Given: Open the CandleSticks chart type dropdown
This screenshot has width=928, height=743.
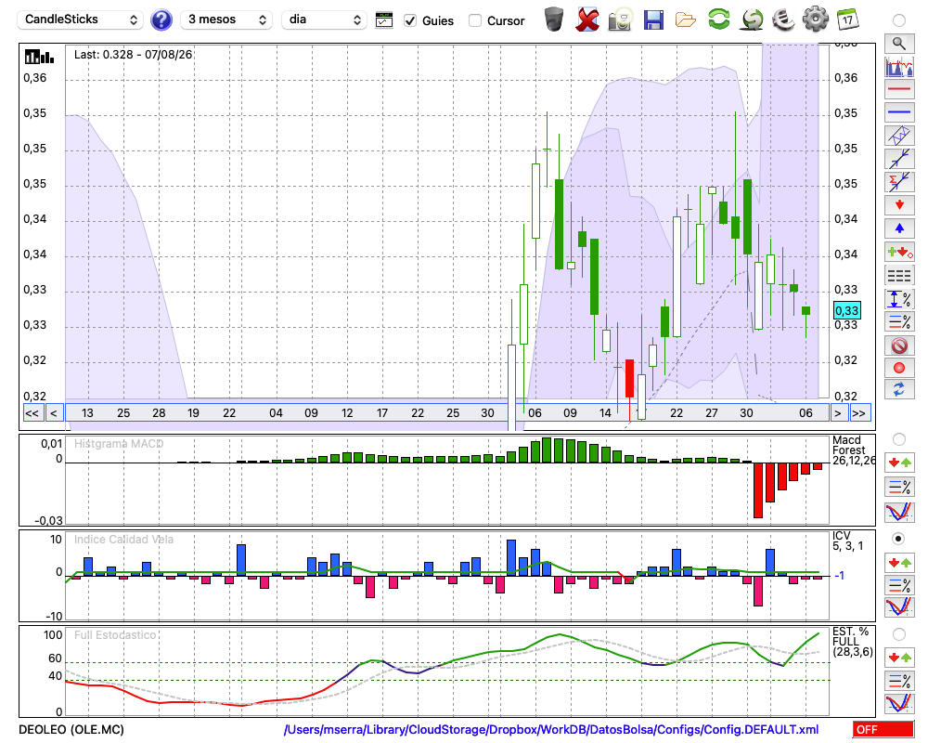Looking at the screenshot, I should coord(80,20).
